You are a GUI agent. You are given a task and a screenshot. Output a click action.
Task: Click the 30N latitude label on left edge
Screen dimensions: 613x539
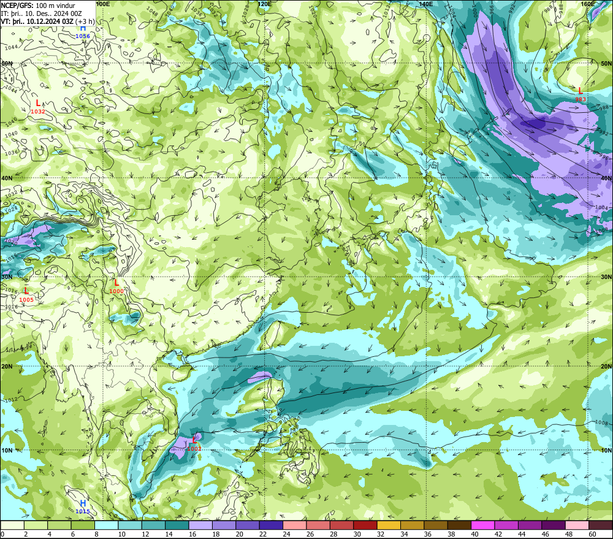tap(7, 277)
